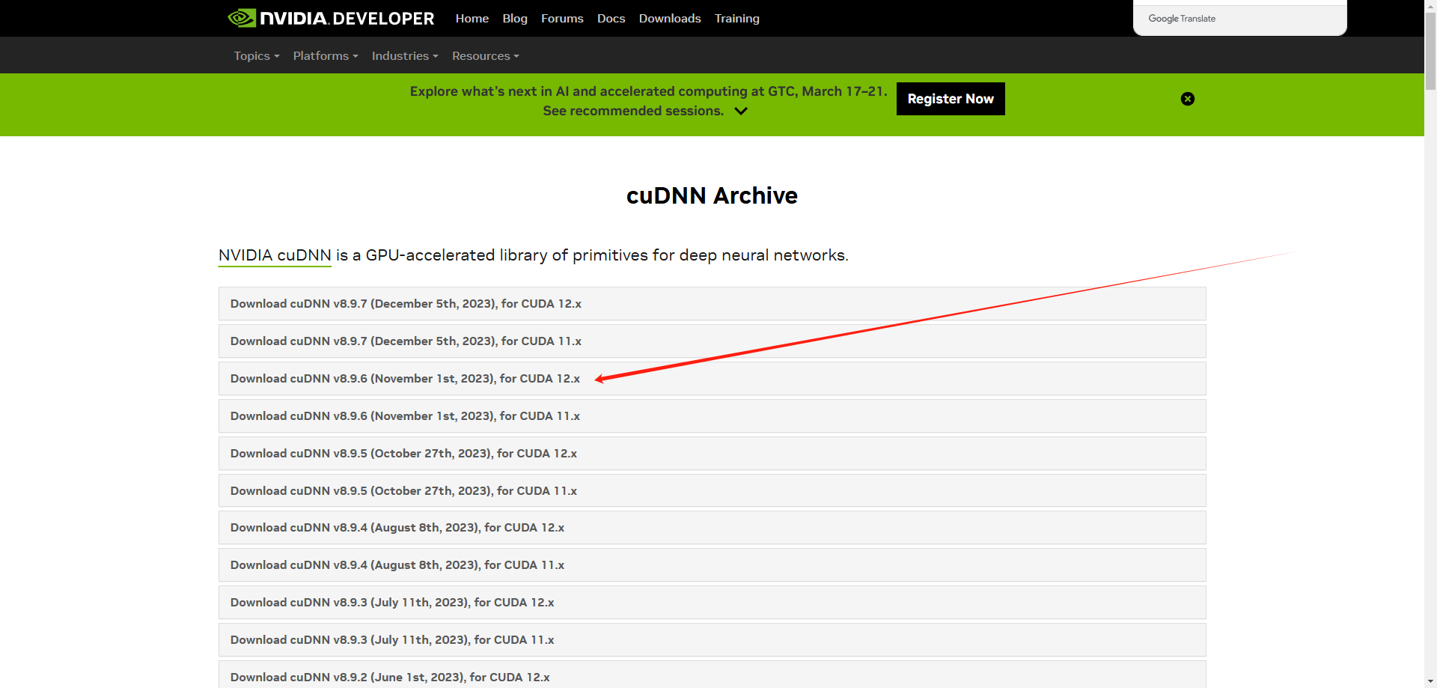Expand cuDNN v8.9.6 for CUDA 12.x

point(405,379)
